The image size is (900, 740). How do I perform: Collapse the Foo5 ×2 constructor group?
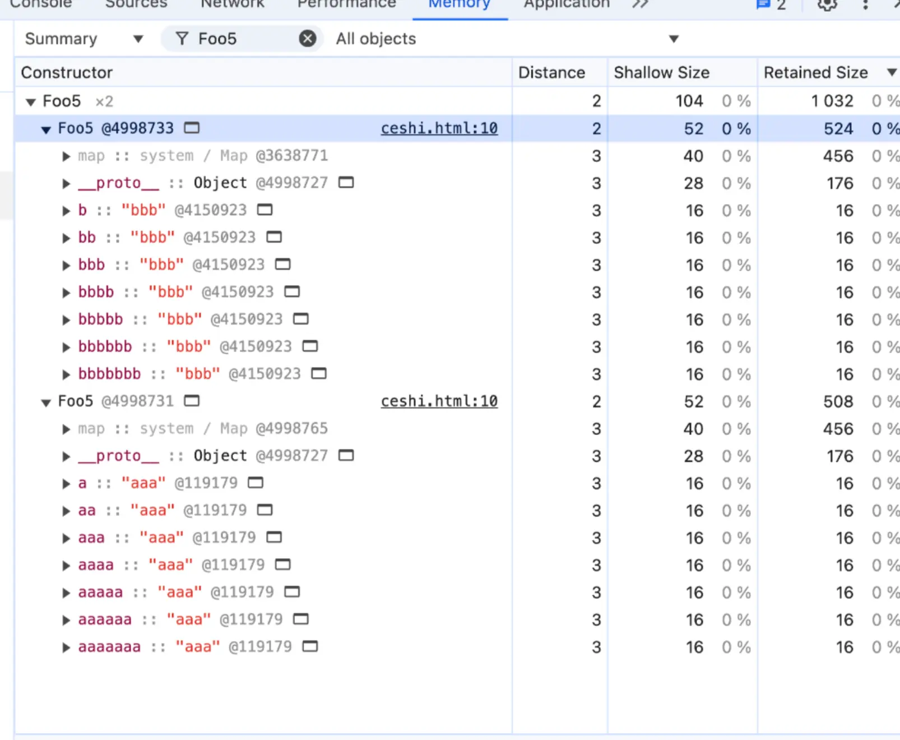click(x=31, y=101)
